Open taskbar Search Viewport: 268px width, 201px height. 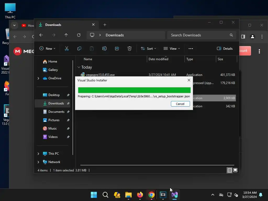pyautogui.click(x=105, y=195)
